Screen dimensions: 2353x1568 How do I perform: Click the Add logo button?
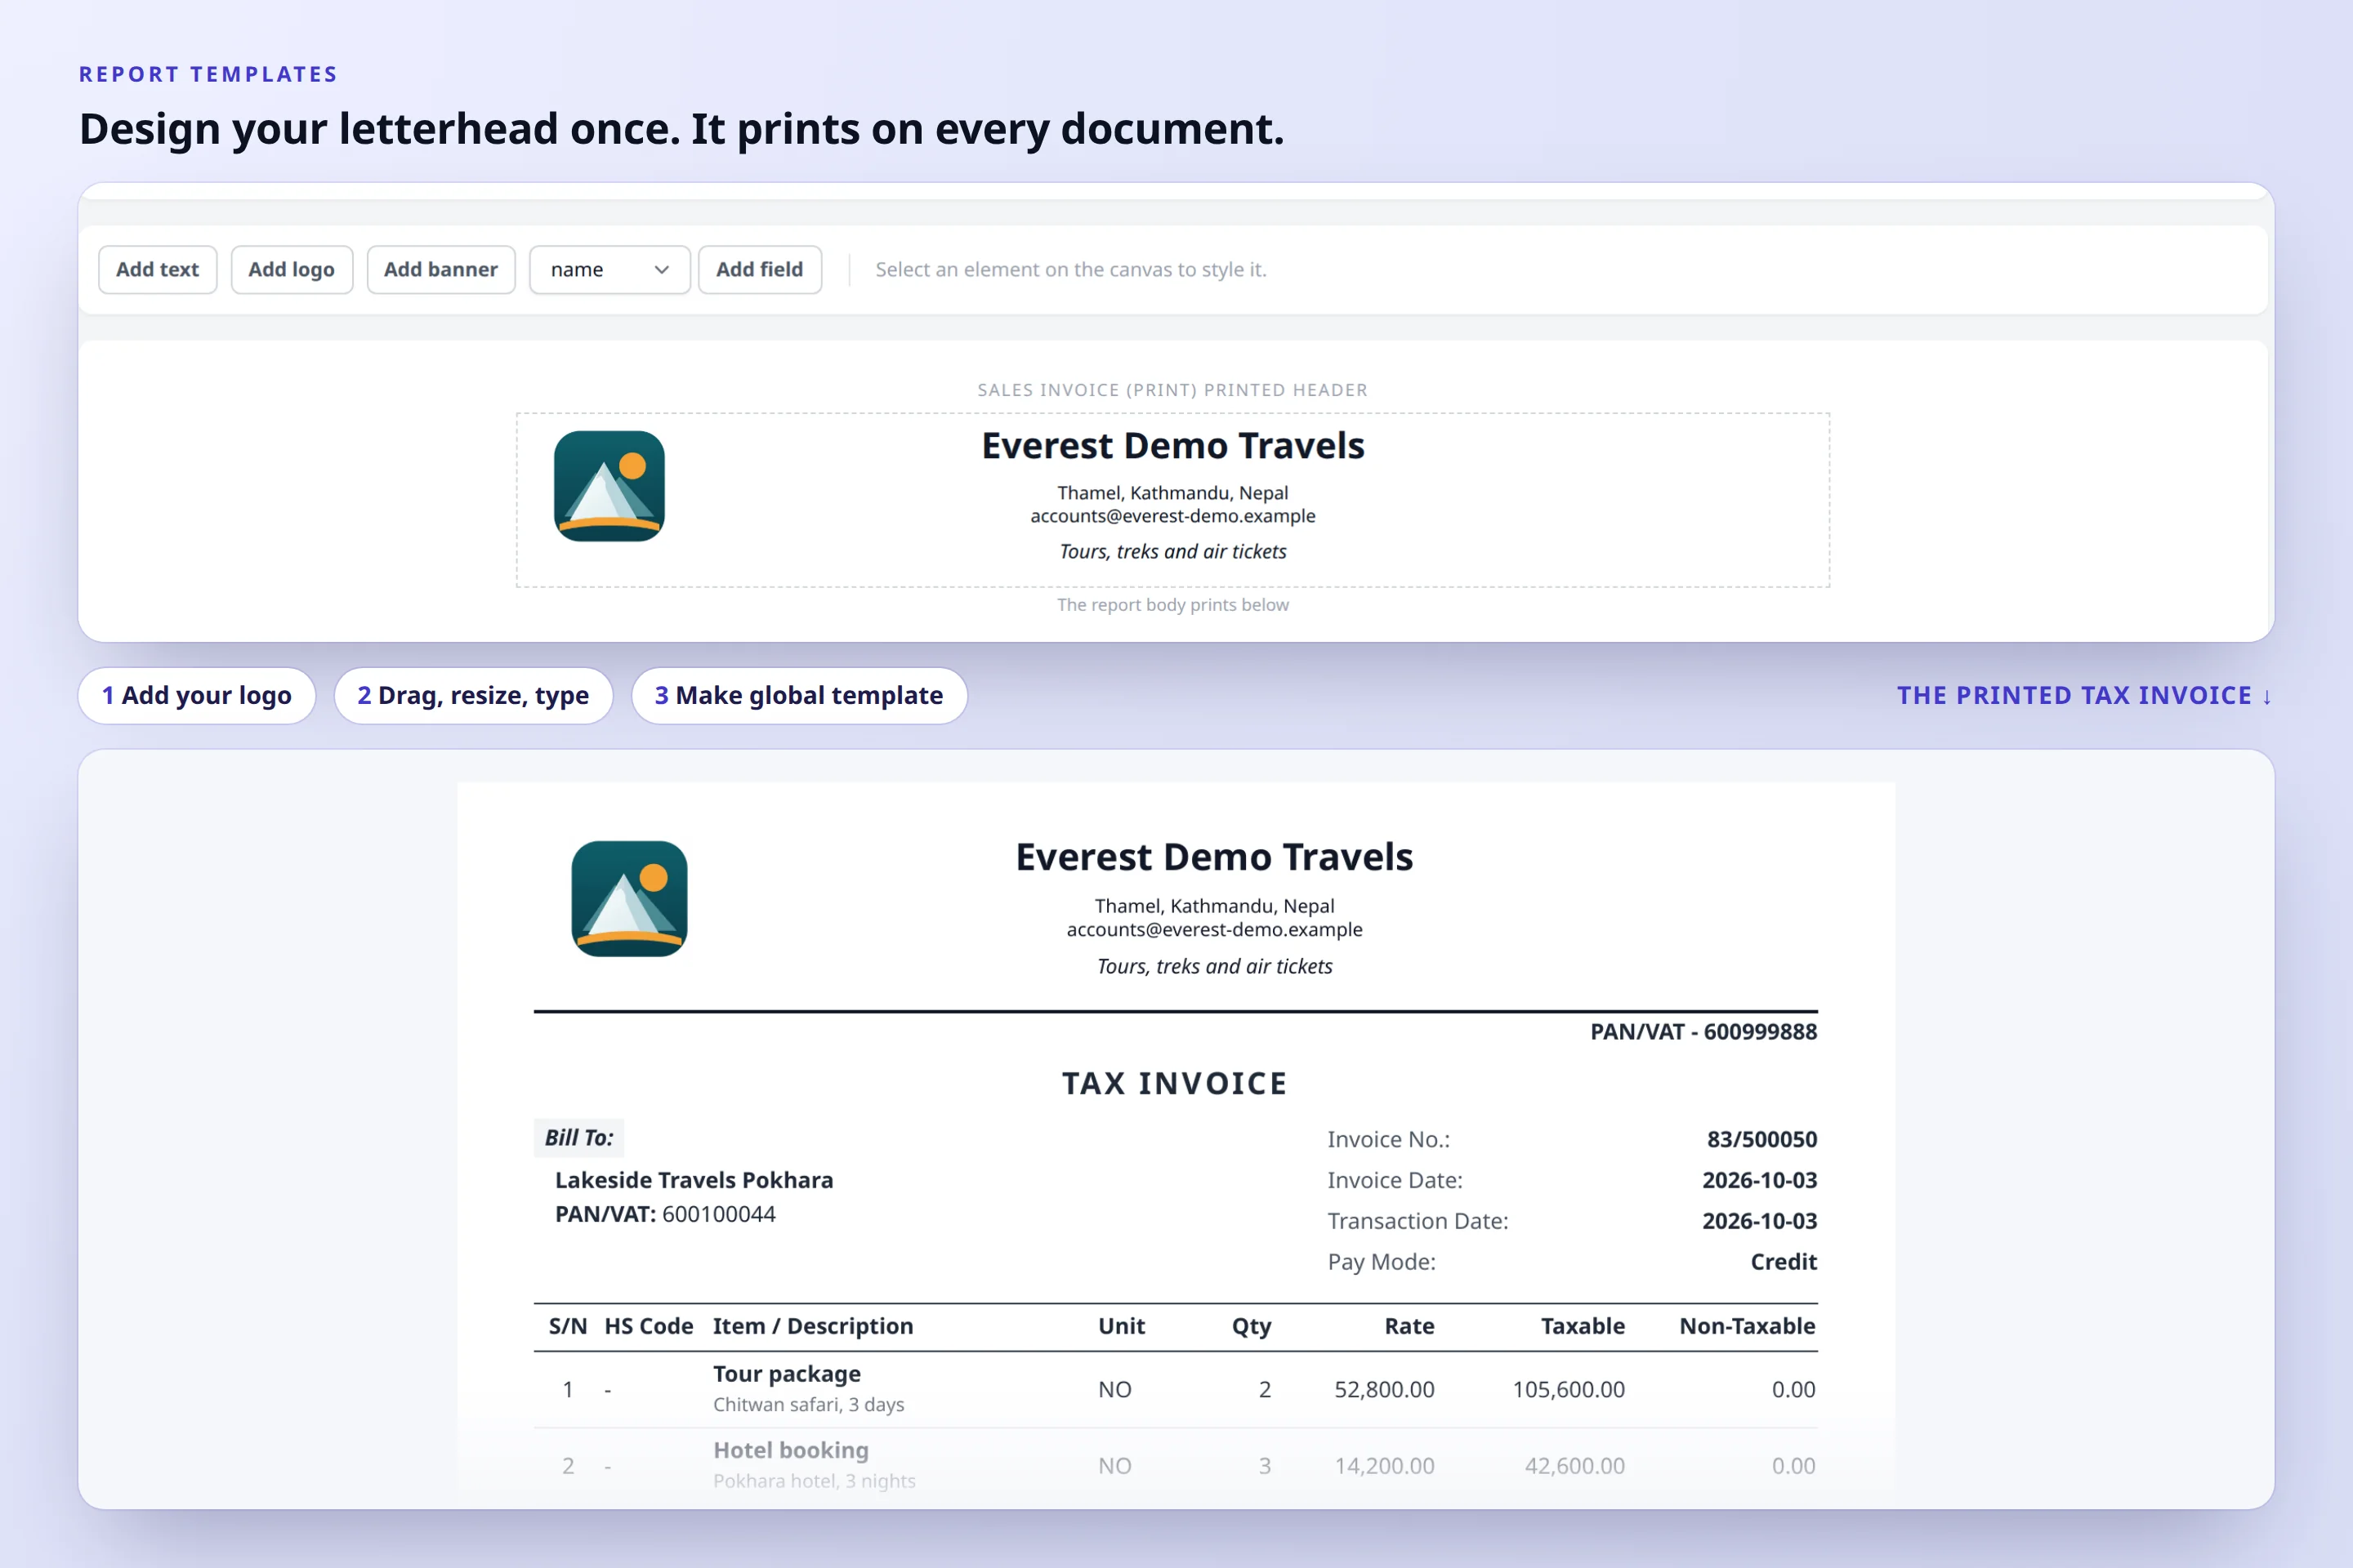click(x=291, y=269)
